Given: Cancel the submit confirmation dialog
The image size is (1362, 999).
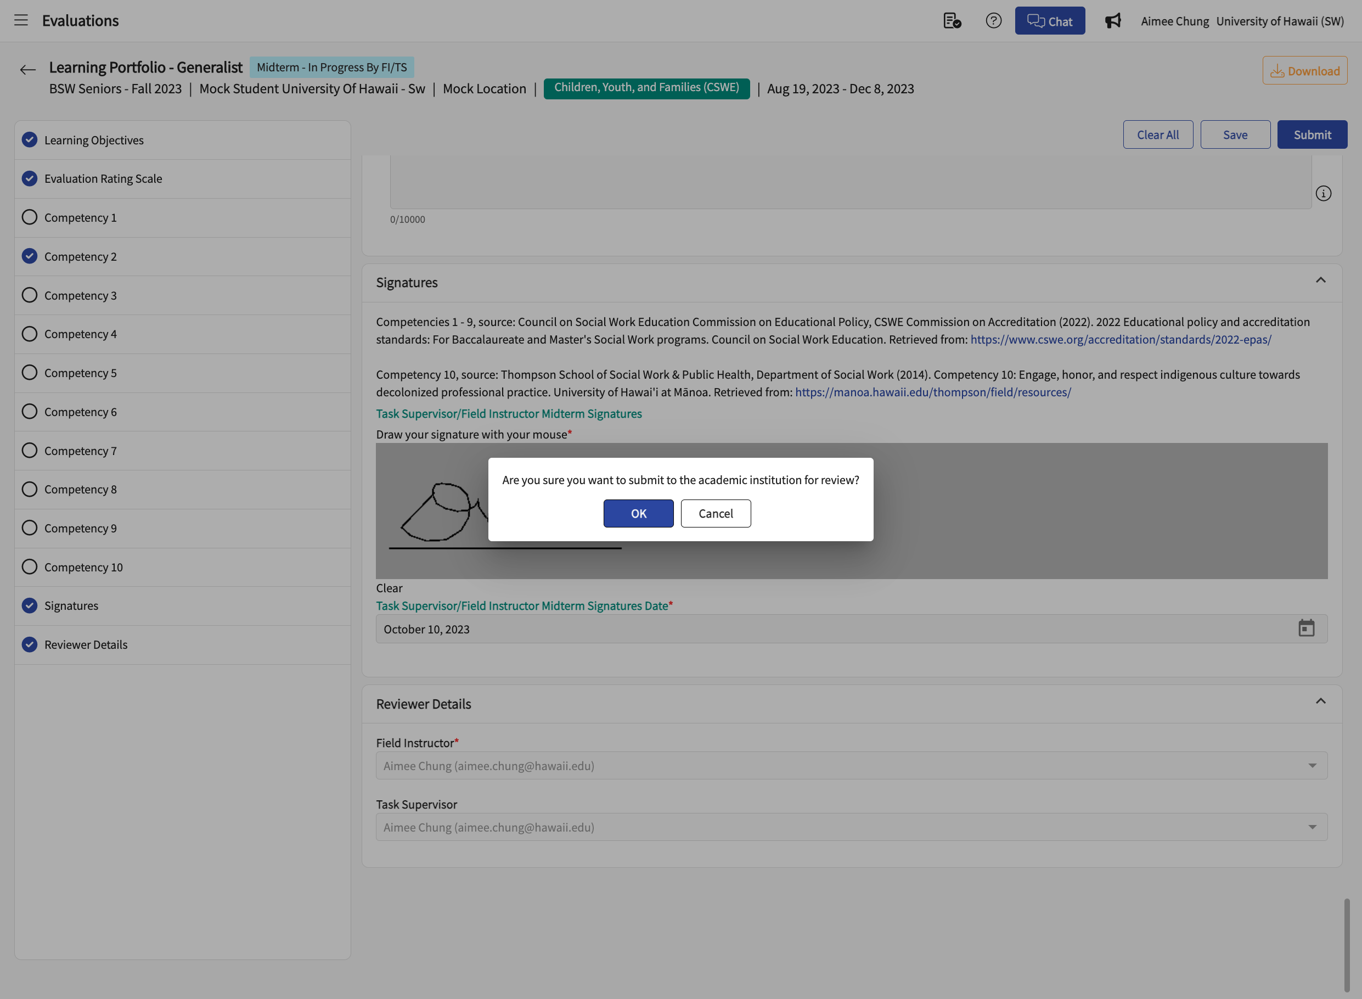Looking at the screenshot, I should pyautogui.click(x=716, y=513).
